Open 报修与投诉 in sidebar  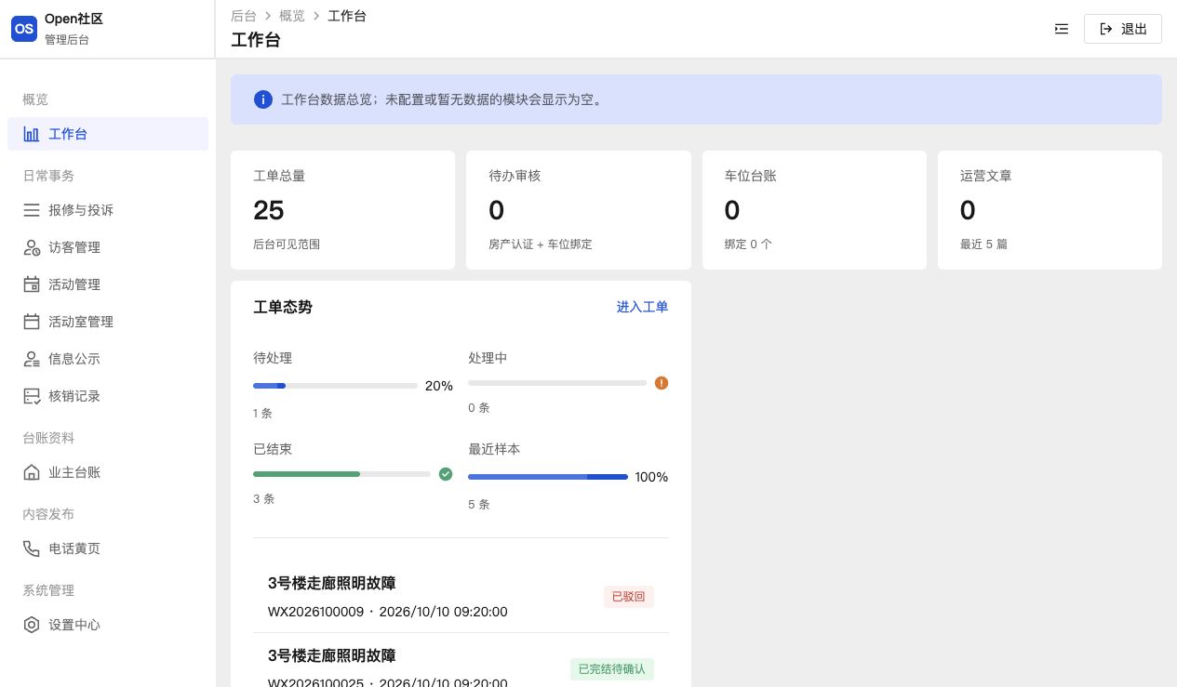(108, 210)
